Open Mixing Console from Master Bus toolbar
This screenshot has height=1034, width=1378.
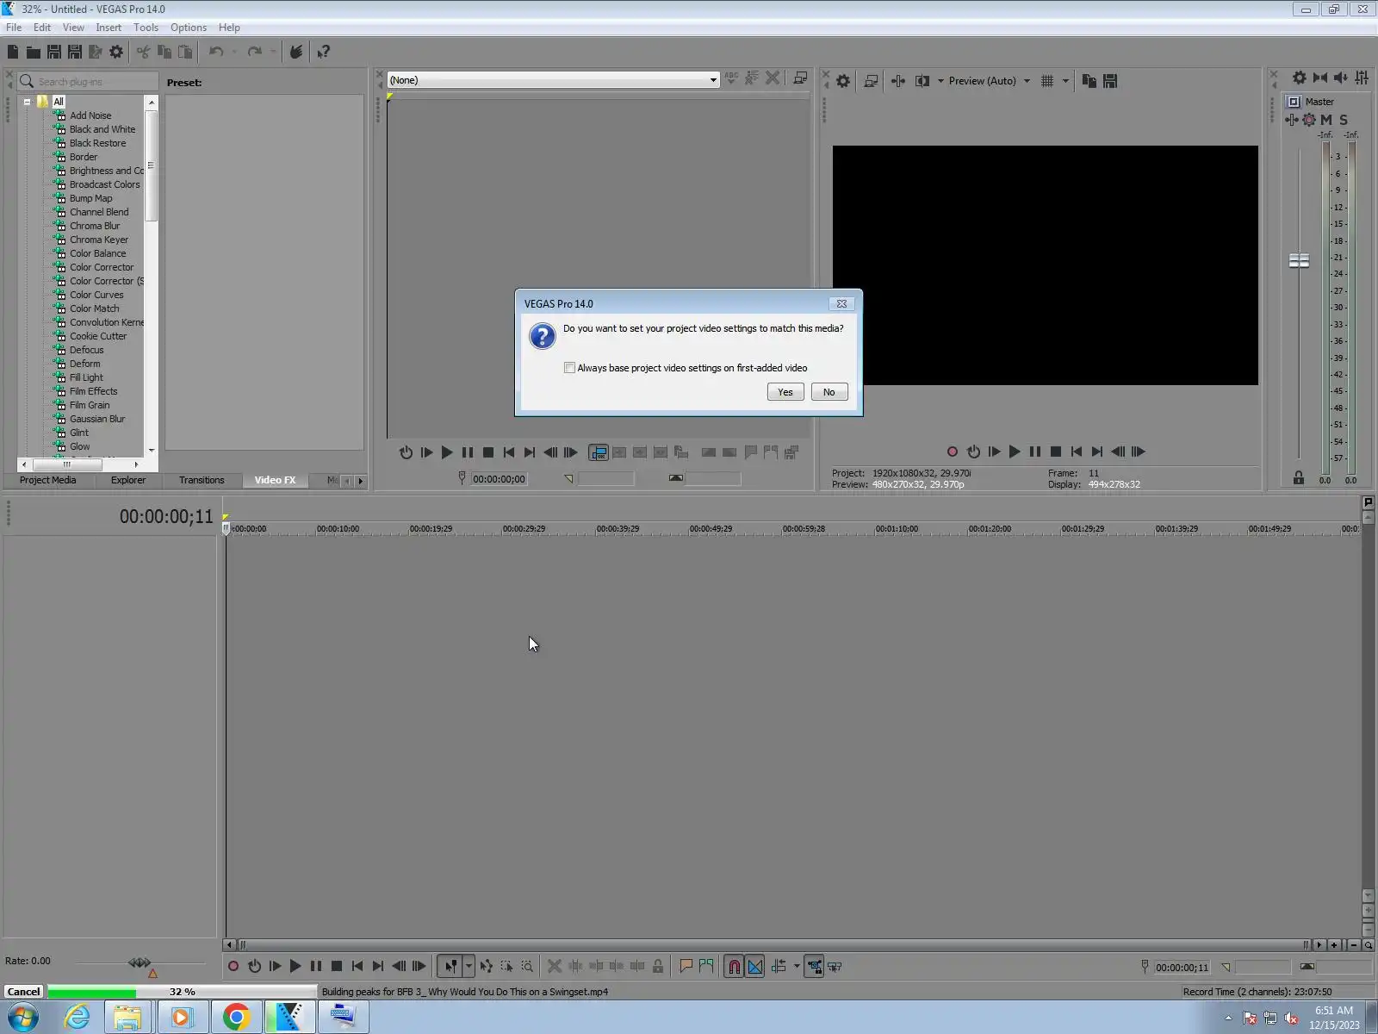coord(1362,78)
